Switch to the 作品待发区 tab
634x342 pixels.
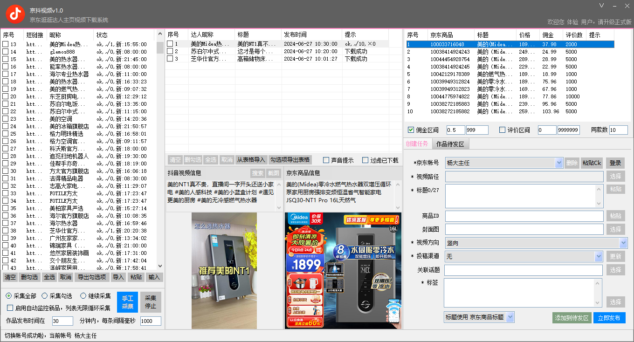pyautogui.click(x=450, y=144)
